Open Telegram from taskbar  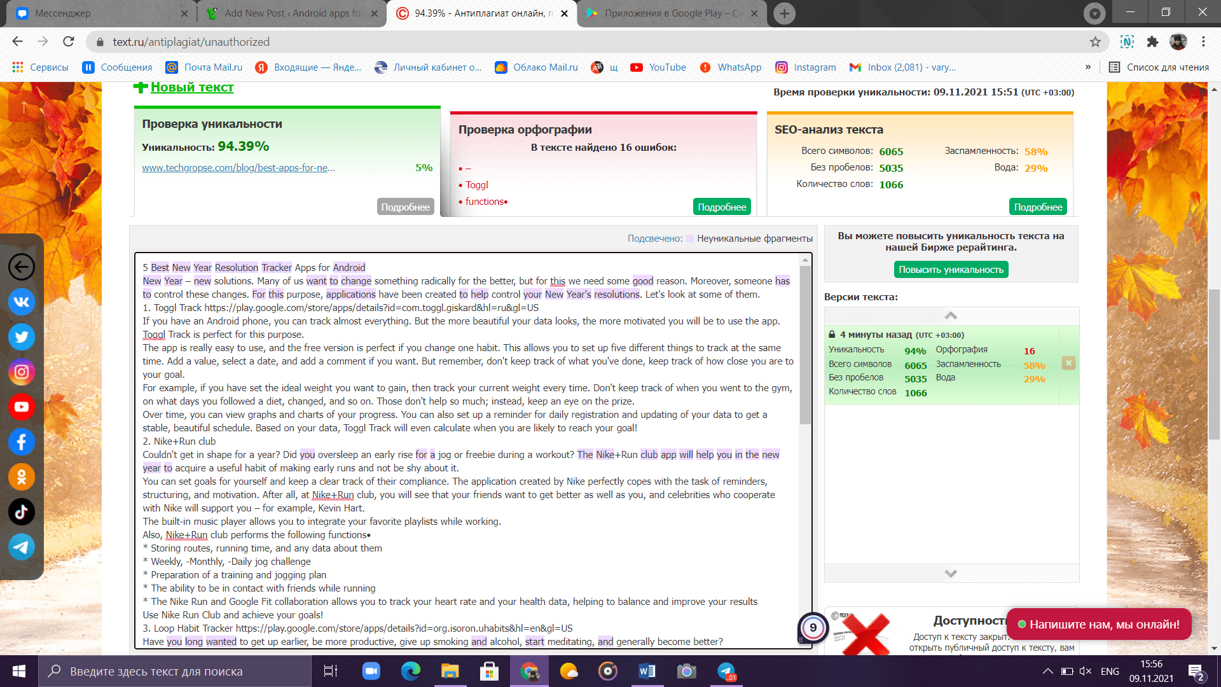coord(726,671)
